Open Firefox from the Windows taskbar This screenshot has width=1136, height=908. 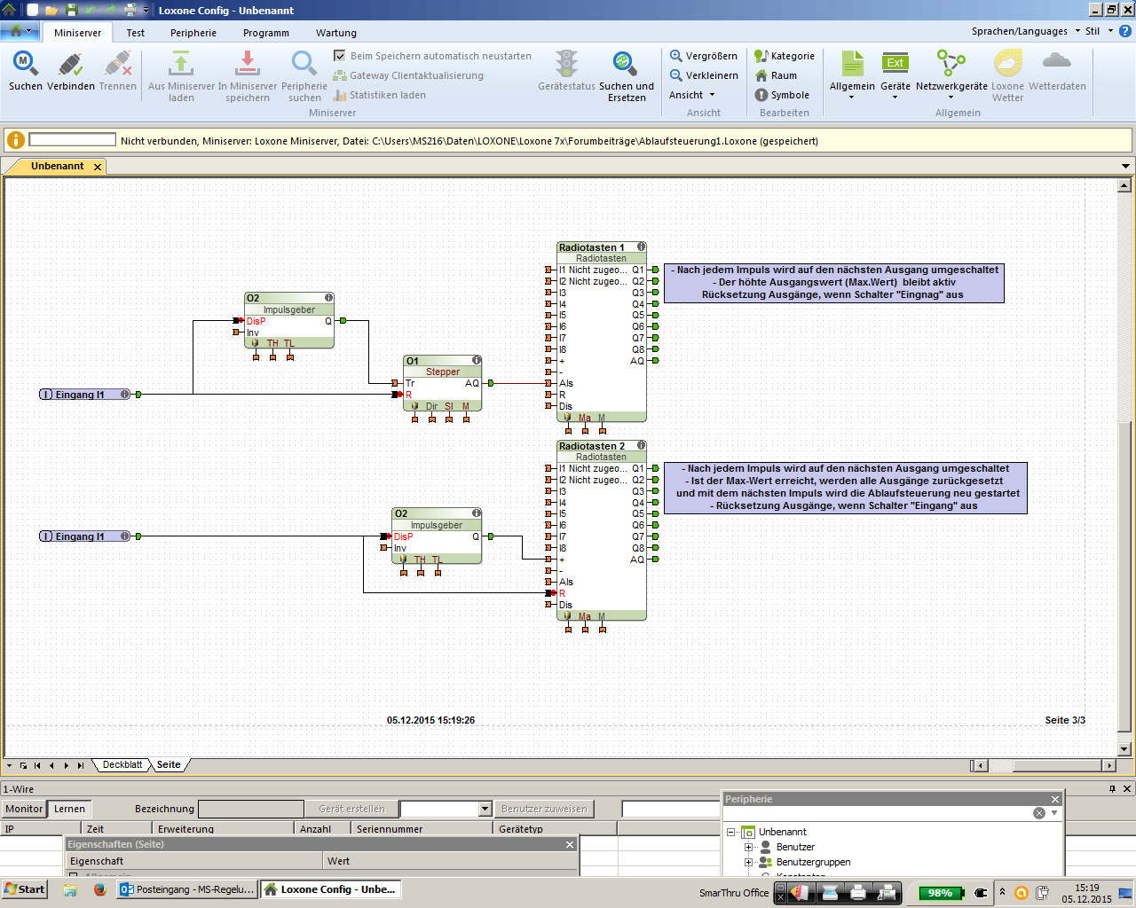pyautogui.click(x=99, y=889)
